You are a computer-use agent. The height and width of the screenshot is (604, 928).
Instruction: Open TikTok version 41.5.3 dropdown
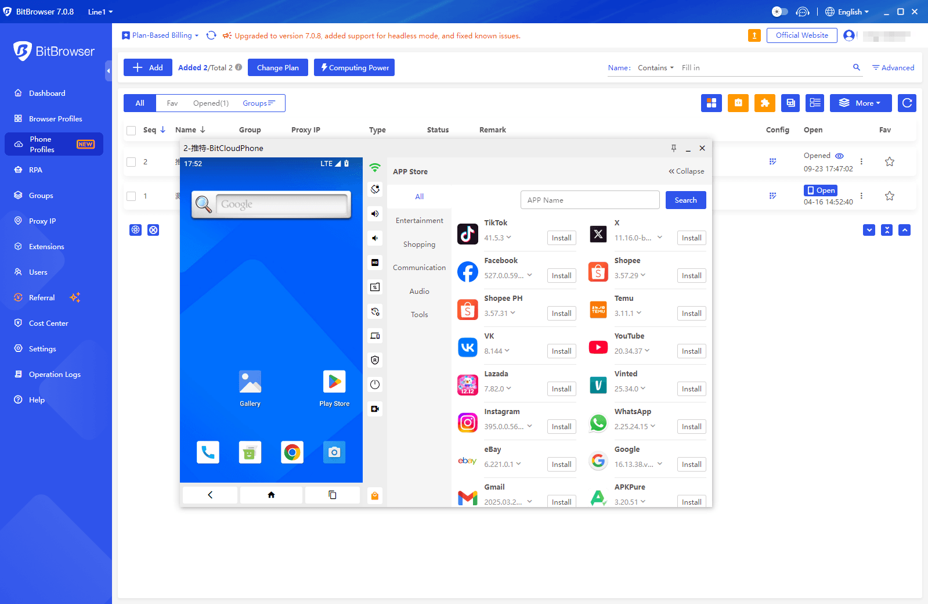(x=498, y=238)
